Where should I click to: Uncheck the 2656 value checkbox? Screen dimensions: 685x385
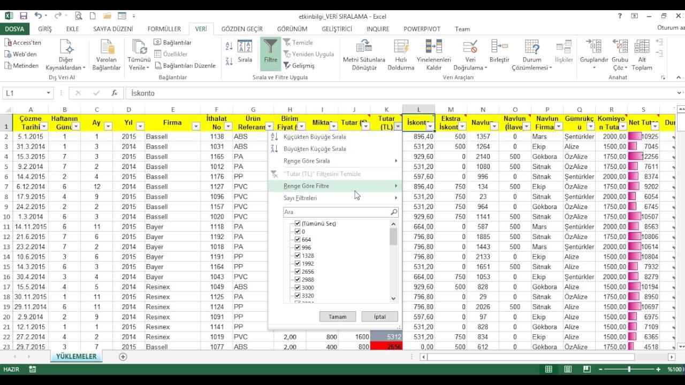click(x=298, y=272)
